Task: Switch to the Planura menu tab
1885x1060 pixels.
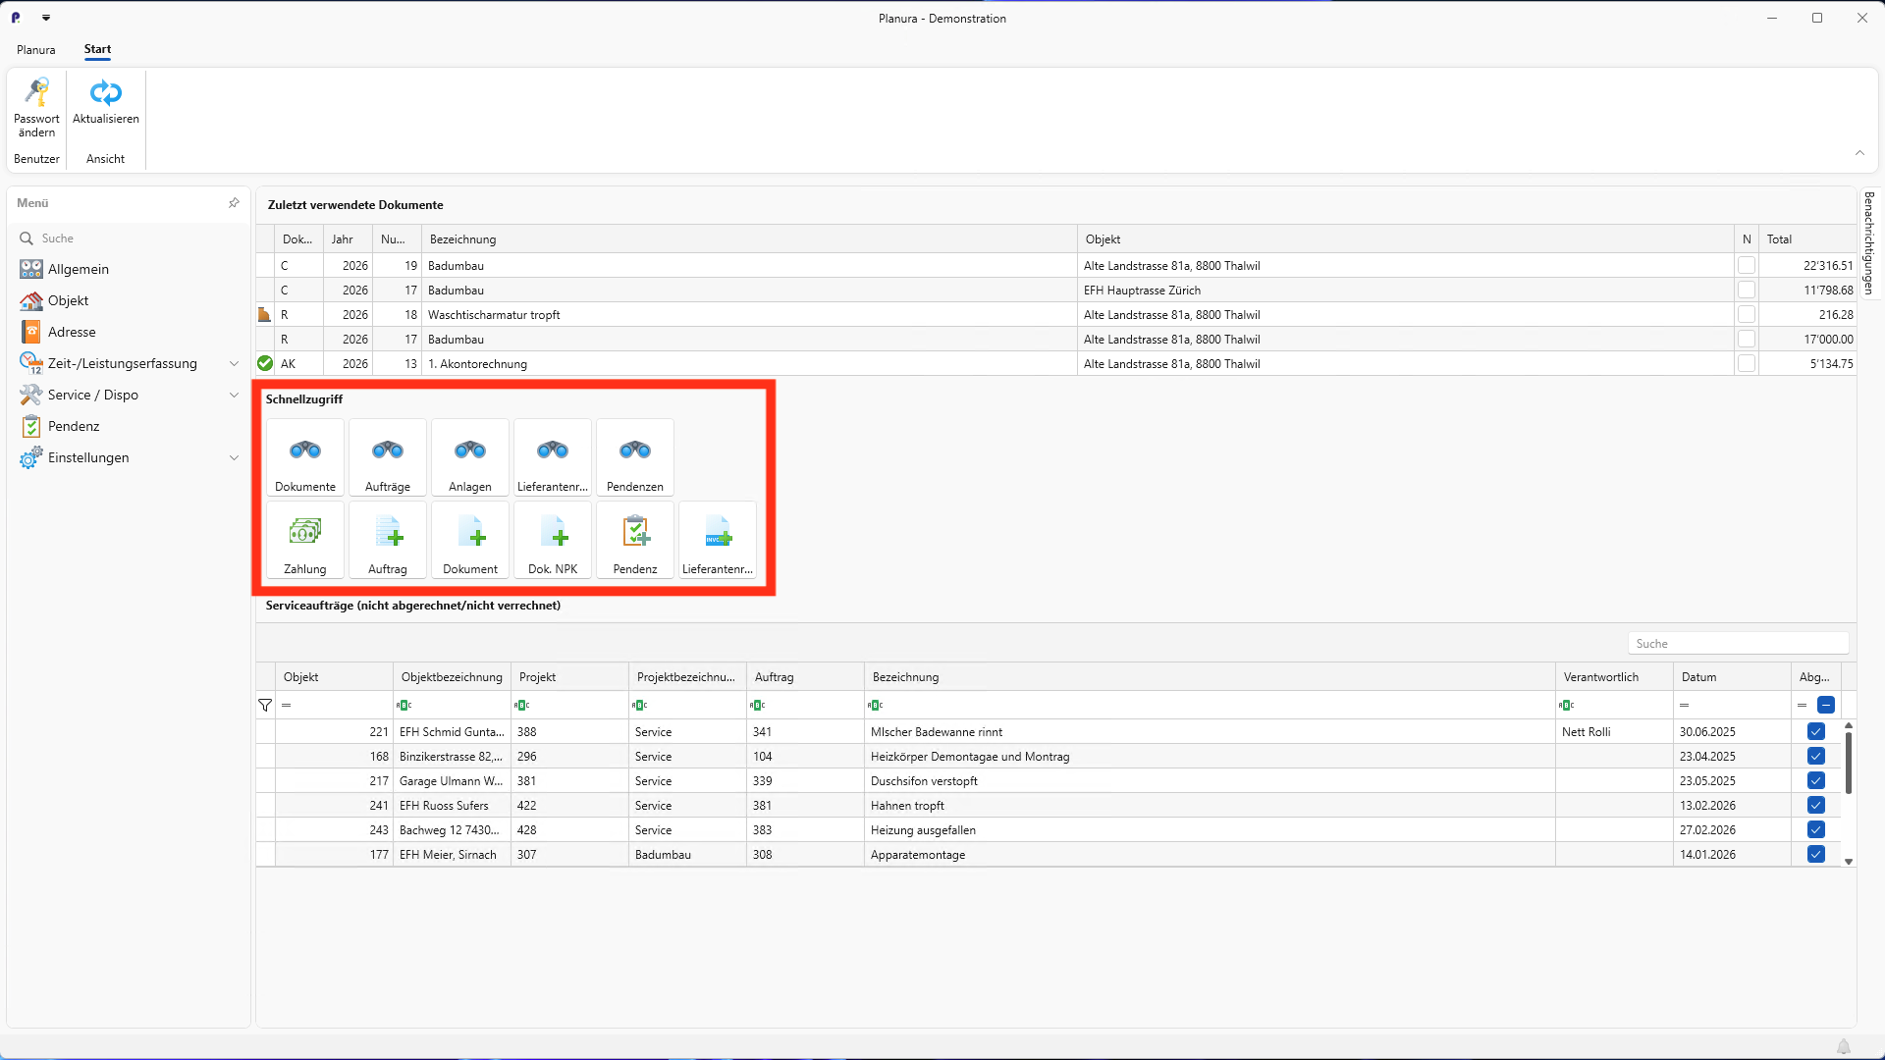Action: (x=35, y=49)
